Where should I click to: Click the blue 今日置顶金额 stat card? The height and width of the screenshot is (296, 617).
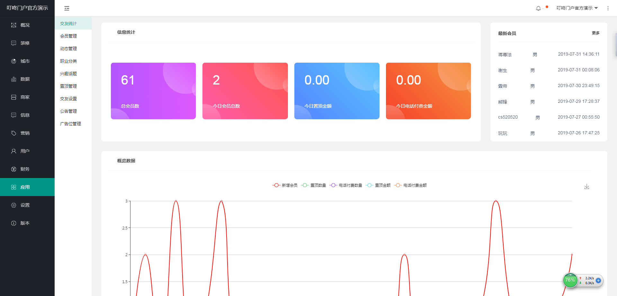click(337, 91)
